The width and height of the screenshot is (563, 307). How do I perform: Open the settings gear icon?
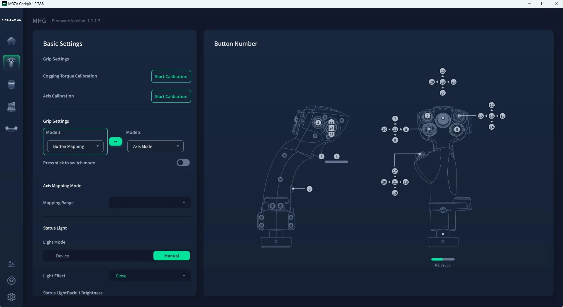pos(11,297)
